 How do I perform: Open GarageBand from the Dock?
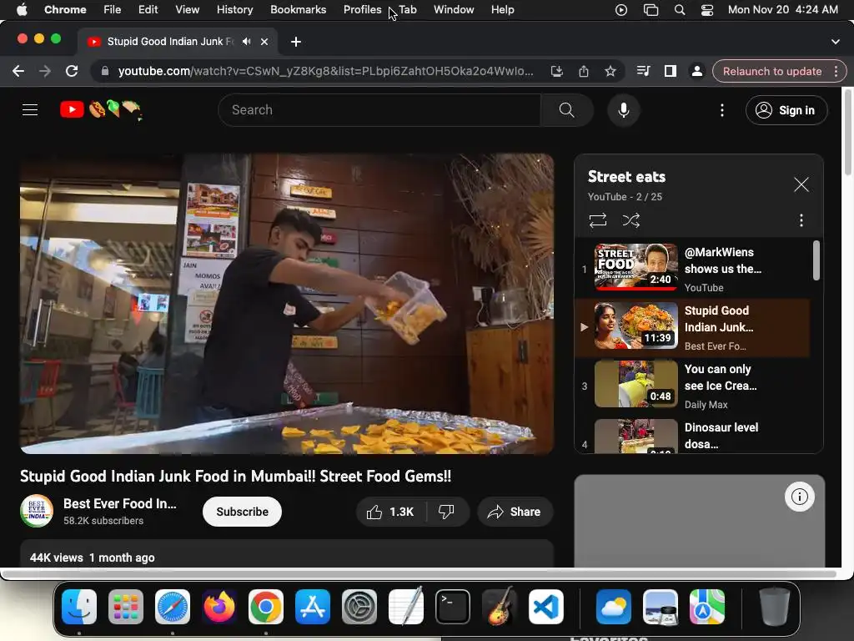pos(500,607)
